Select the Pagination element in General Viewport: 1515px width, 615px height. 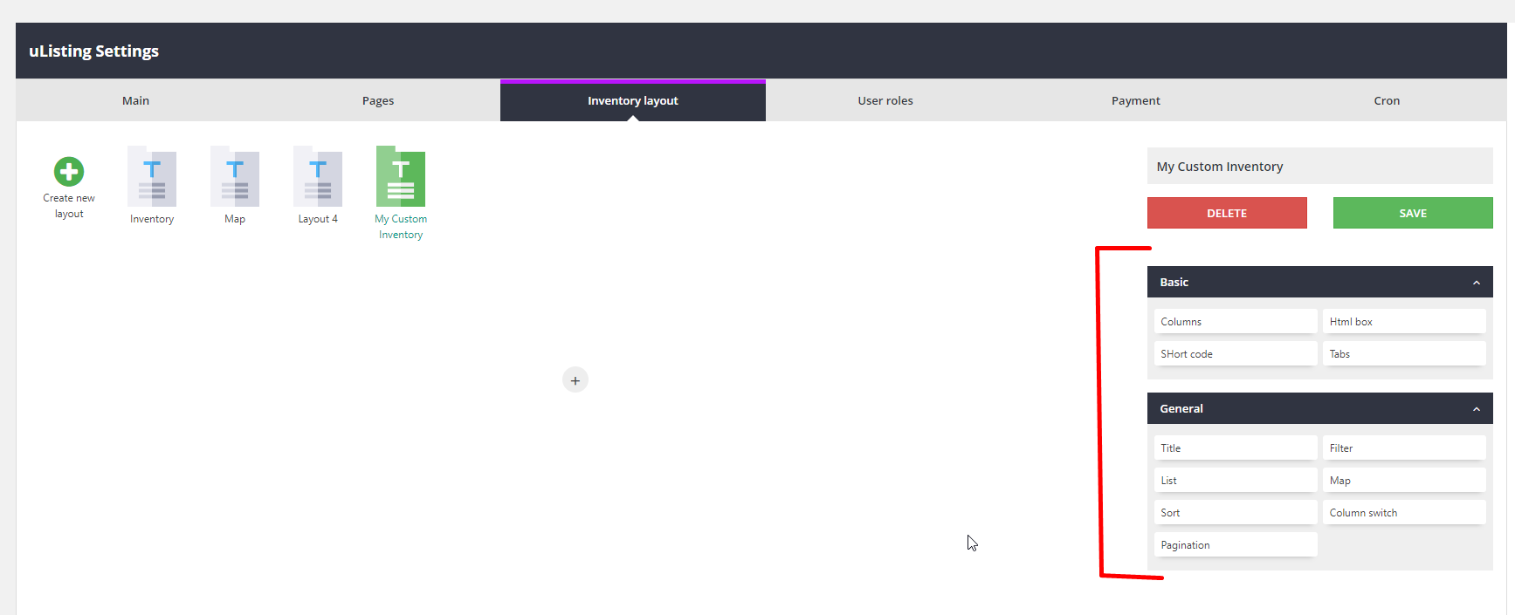[x=1235, y=545]
